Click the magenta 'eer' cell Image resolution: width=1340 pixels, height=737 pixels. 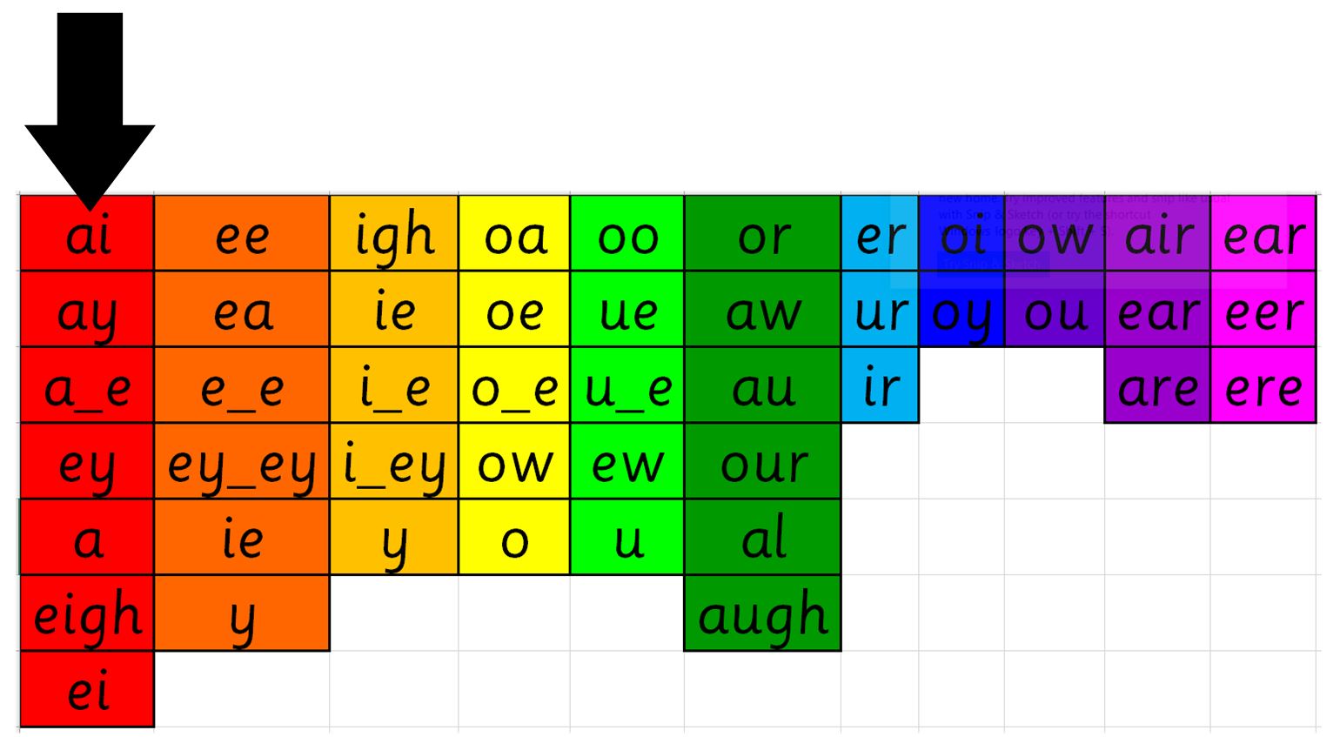[1263, 309]
